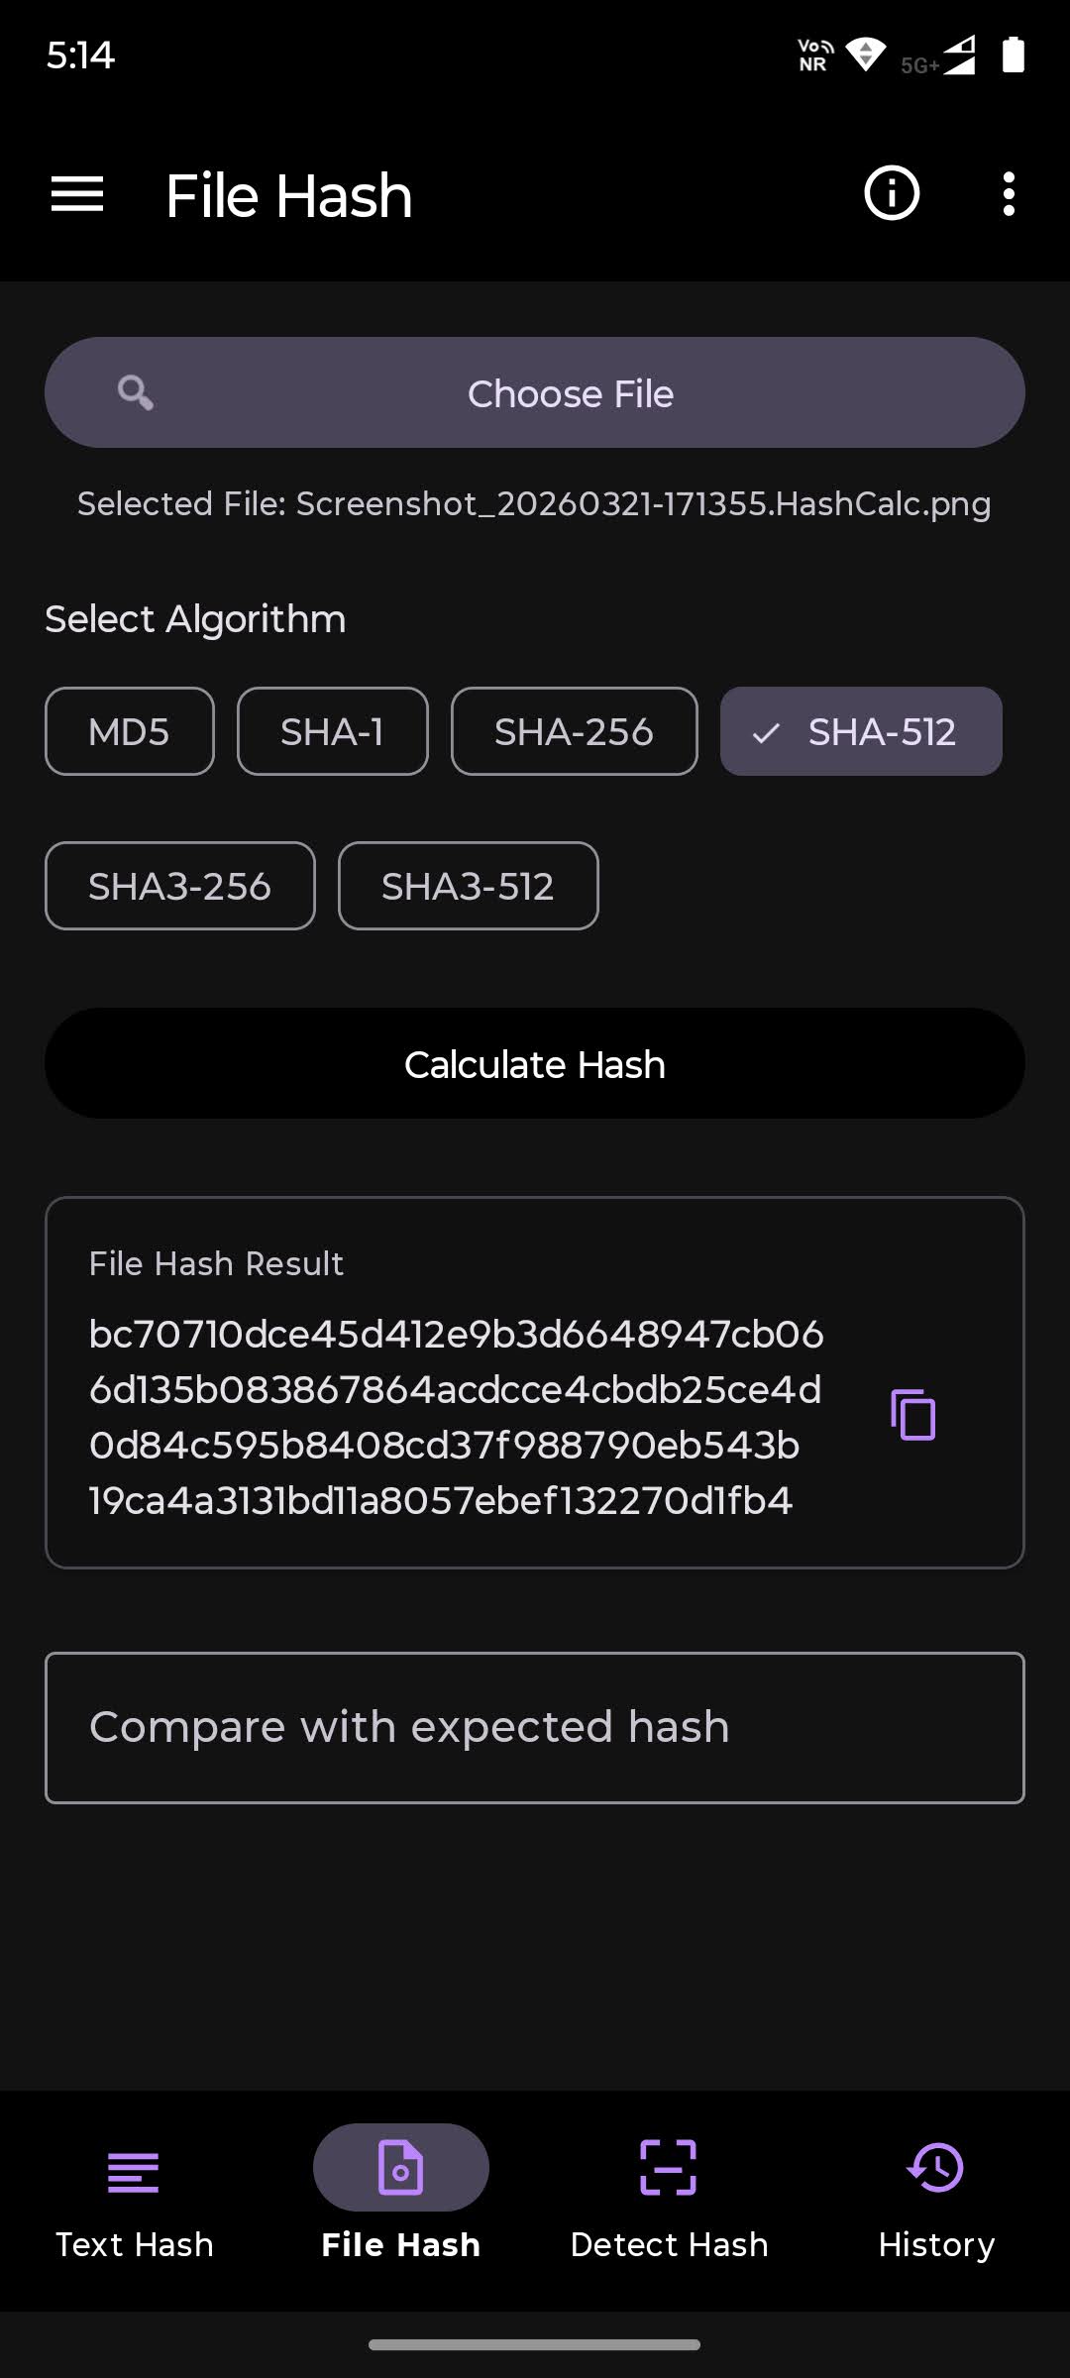The height and width of the screenshot is (2378, 1070).
Task: Click the search magnifier icon
Action: [x=136, y=393]
